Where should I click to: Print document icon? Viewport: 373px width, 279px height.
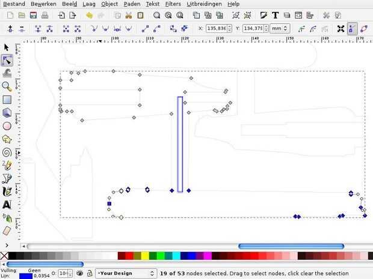coord(45,16)
